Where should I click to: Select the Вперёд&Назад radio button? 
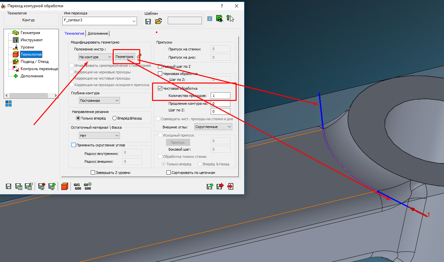pos(114,118)
